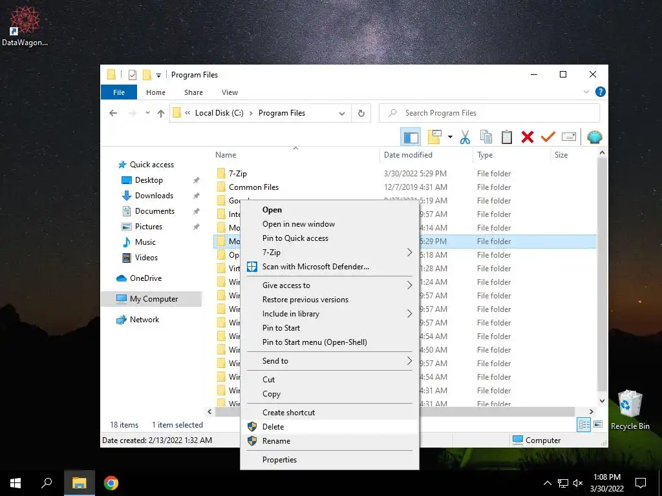
Task: Open the Windows Start button
Action: coord(16,483)
